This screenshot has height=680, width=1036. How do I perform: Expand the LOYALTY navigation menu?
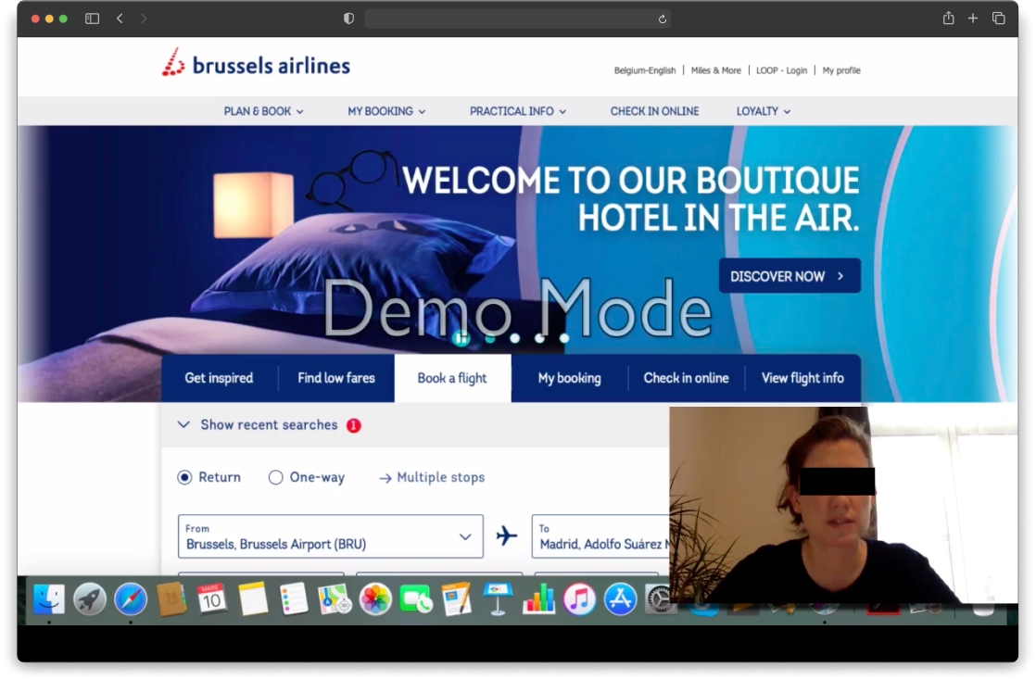coord(762,111)
